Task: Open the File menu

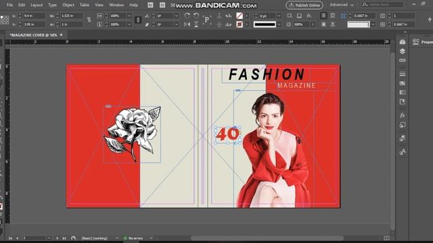Action: pyautogui.click(x=9, y=5)
